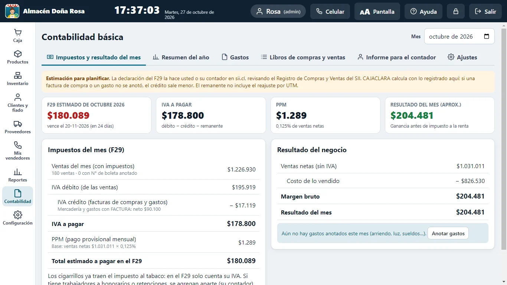The image size is (507, 285).
Task: Click Costo de lo vendido amount − $826.530
Action: pyautogui.click(x=470, y=181)
